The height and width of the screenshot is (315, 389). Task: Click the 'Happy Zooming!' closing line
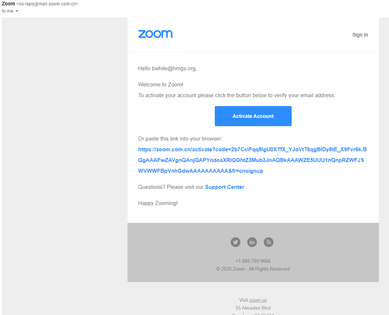point(158,203)
